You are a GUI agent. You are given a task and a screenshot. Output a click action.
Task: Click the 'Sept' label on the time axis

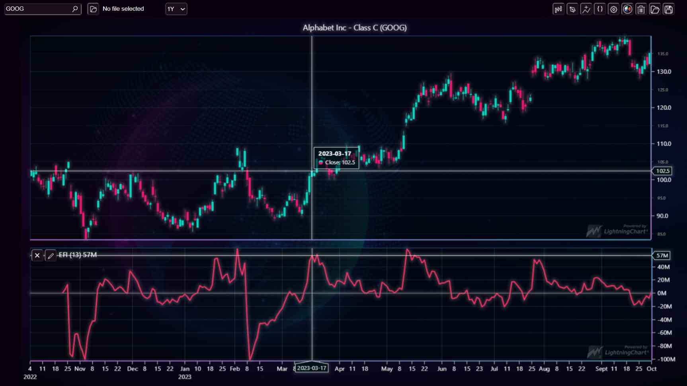pos(601,369)
